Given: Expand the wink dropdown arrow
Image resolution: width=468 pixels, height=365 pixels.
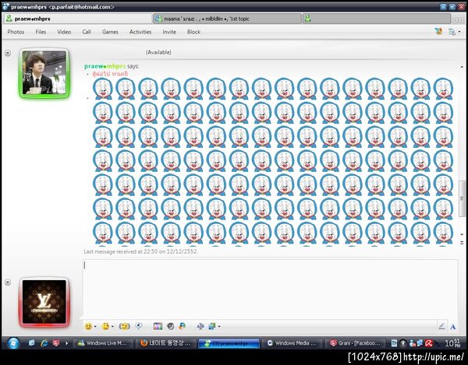Looking at the screenshot, I should coord(113,327).
